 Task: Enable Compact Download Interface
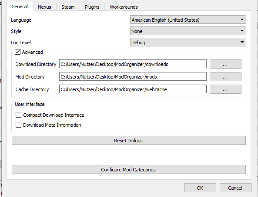(18, 115)
